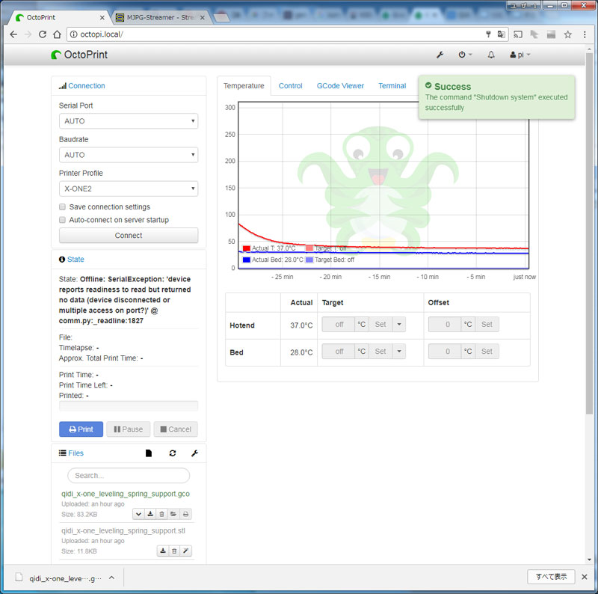Click Set for Bed target temperature
The height and width of the screenshot is (594, 598).
pyautogui.click(x=380, y=352)
